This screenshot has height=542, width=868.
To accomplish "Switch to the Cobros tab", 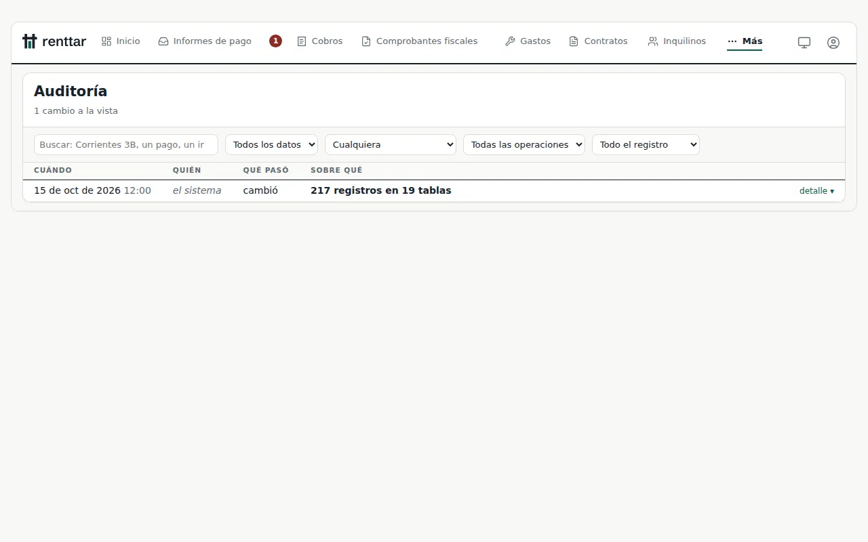I will [x=320, y=41].
